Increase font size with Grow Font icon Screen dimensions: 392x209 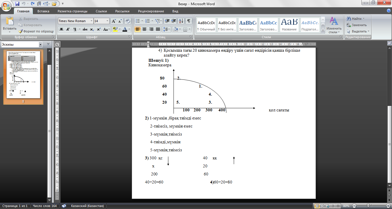click(x=114, y=21)
